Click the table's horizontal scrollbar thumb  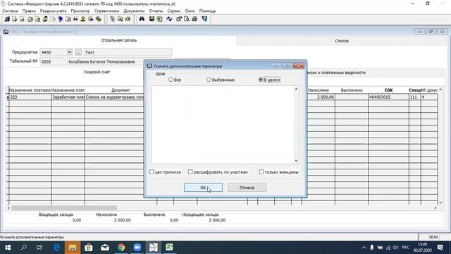pos(64,207)
